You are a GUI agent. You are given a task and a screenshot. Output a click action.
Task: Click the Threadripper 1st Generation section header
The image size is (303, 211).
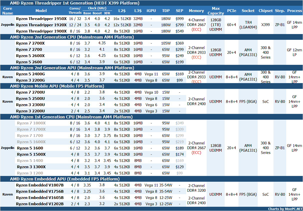click(x=75, y=3)
